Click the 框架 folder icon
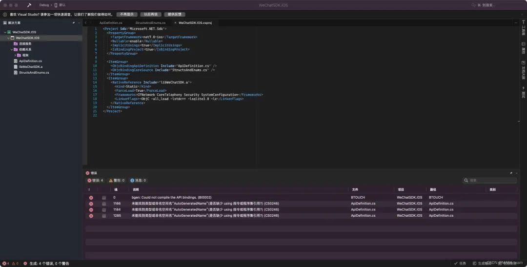Image resolution: width=527 pixels, height=267 pixels. pyautogui.click(x=19, y=55)
